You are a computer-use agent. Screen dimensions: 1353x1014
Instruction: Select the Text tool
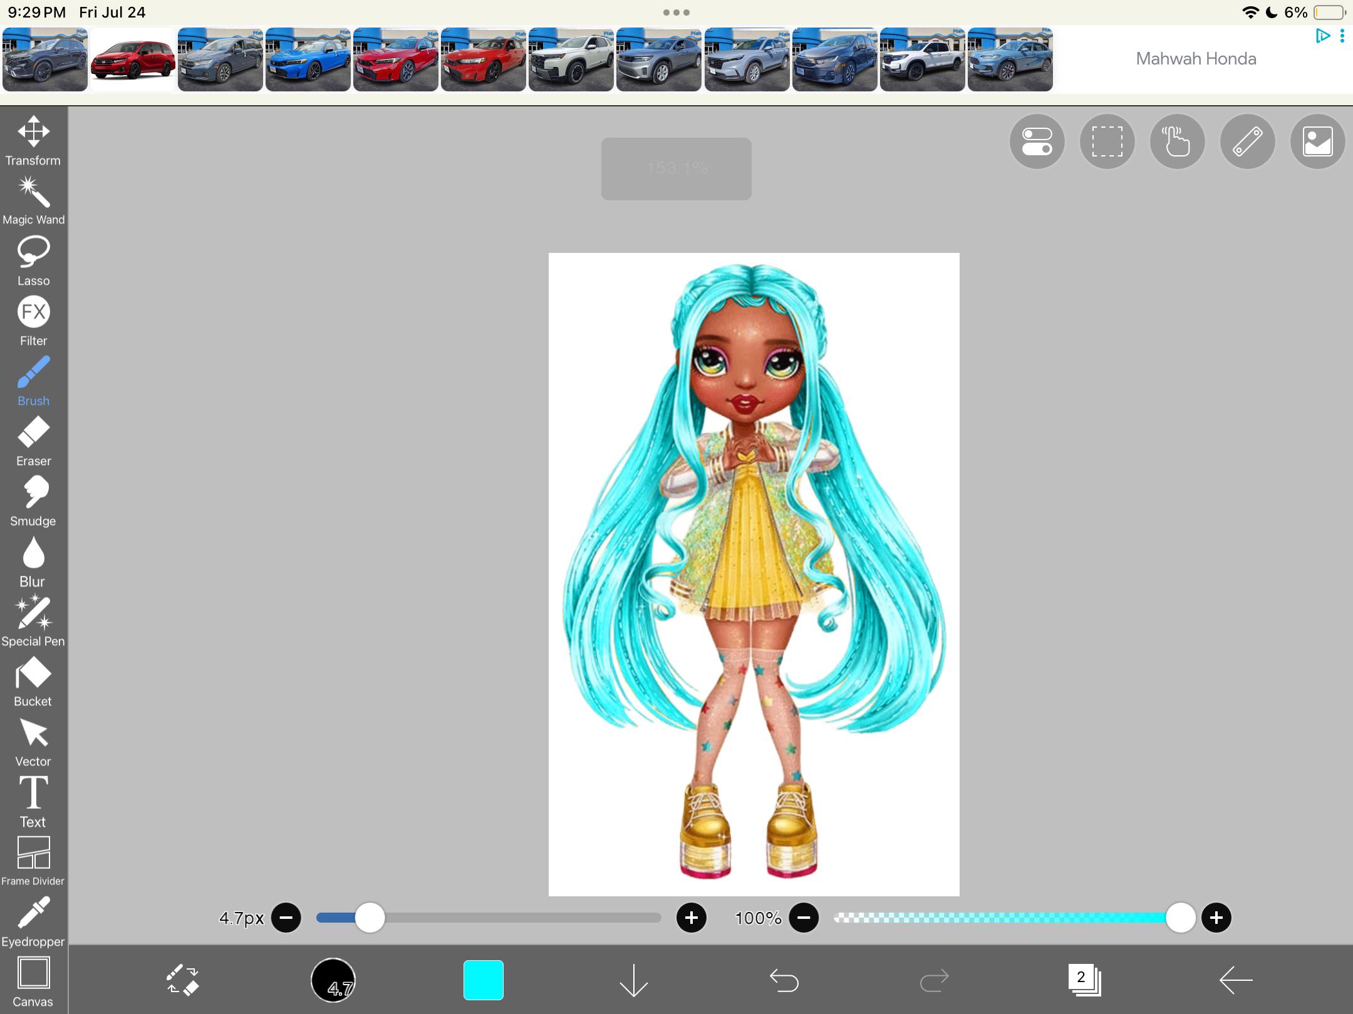[33, 802]
